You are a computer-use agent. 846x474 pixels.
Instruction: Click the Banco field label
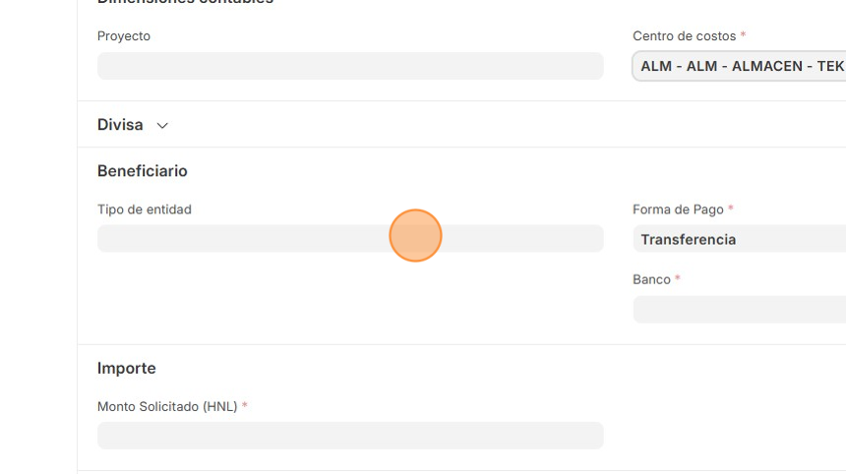(x=651, y=280)
